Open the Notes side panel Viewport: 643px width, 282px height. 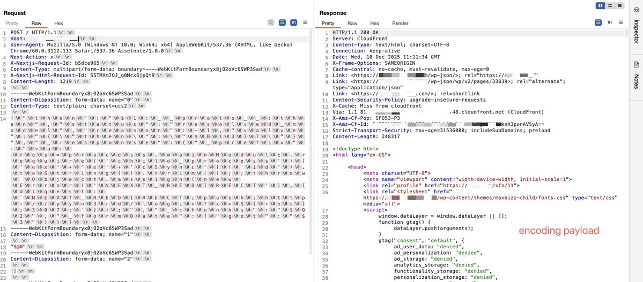[637, 81]
